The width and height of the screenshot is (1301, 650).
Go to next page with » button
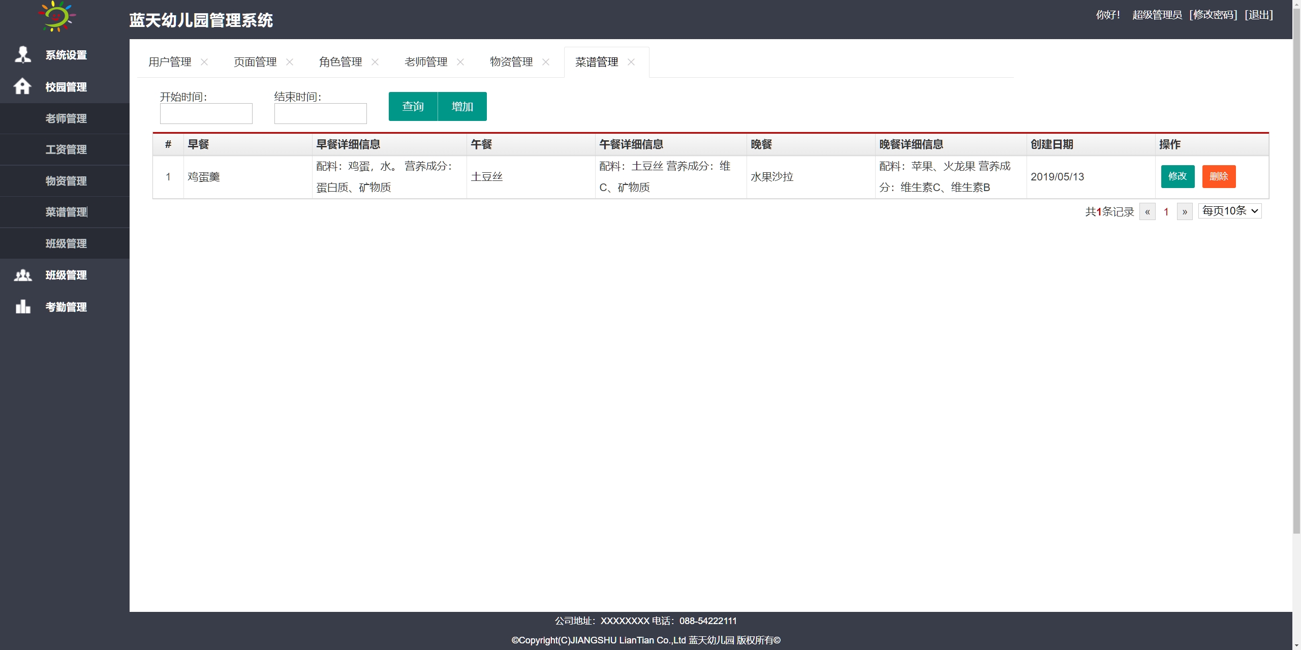1185,211
